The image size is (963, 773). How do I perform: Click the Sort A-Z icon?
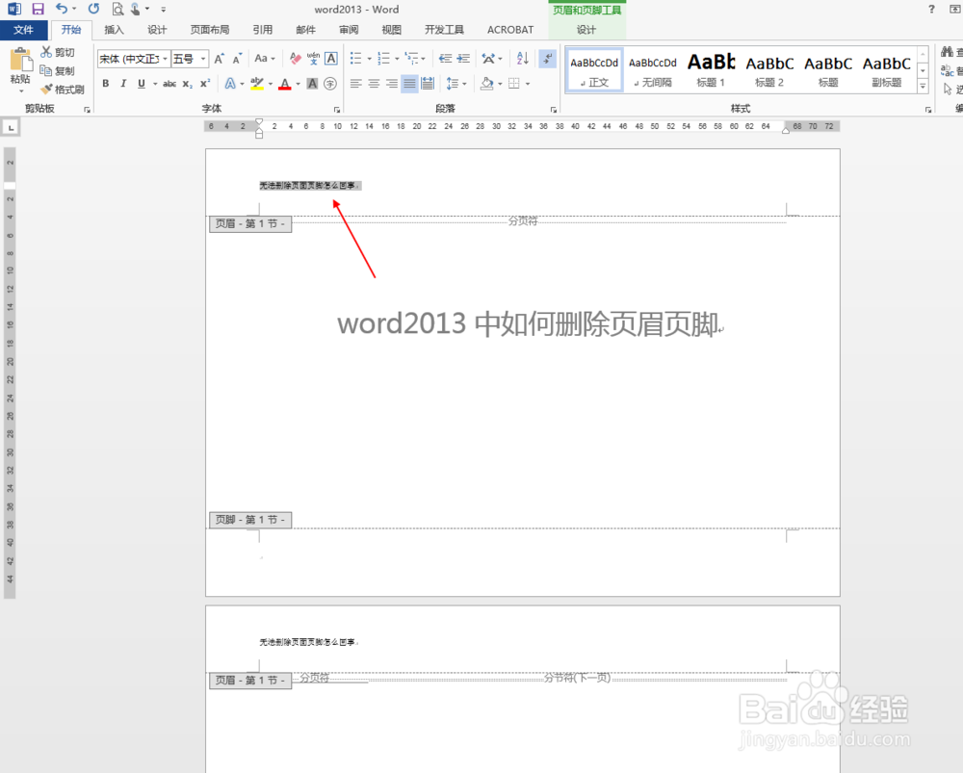[523, 59]
